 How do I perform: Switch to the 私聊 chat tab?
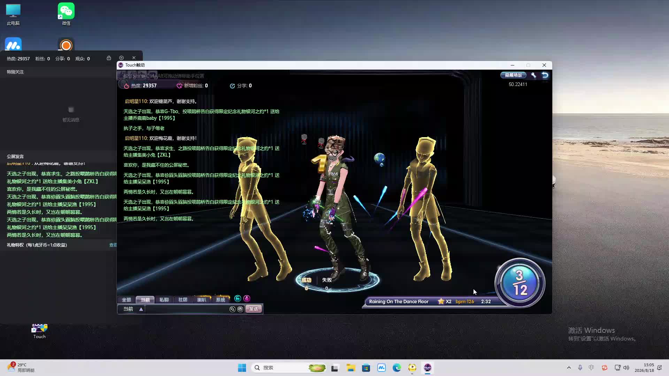tap(164, 300)
